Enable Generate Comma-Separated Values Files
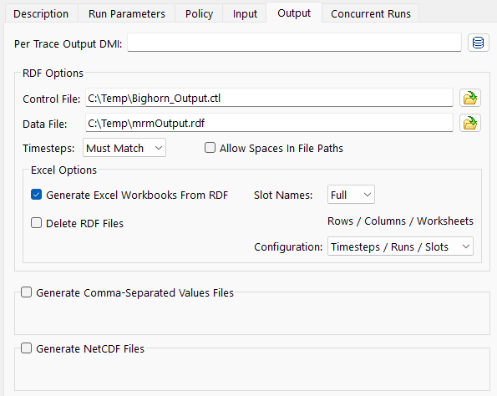Screen dimensions: 497x396 (x=26, y=292)
